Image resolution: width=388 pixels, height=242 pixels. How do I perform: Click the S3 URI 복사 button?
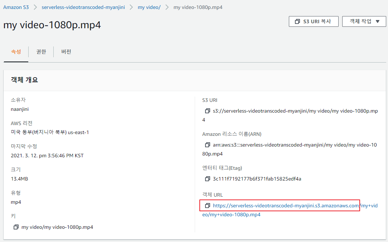[314, 21]
